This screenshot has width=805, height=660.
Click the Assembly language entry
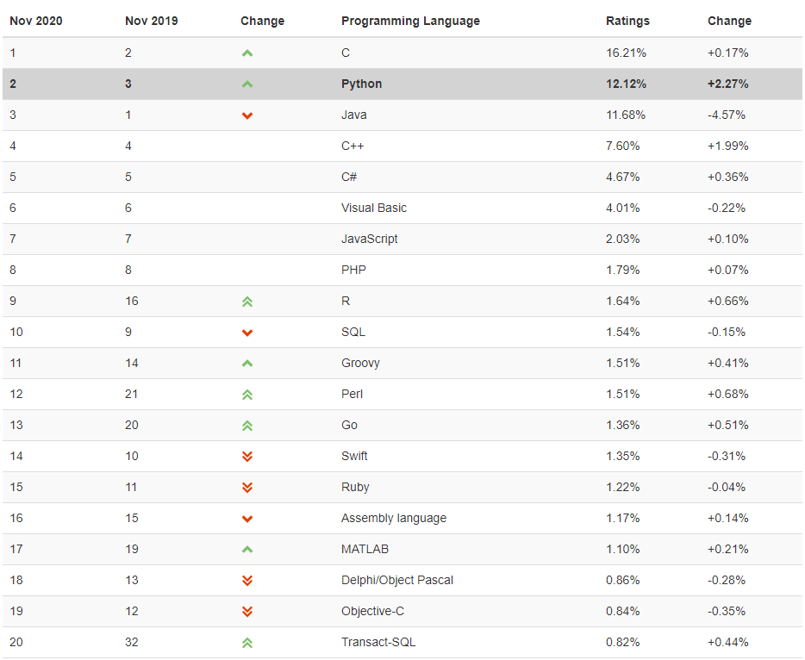[x=394, y=518]
